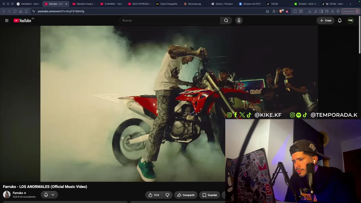Share this page from the address bar

click(274, 11)
